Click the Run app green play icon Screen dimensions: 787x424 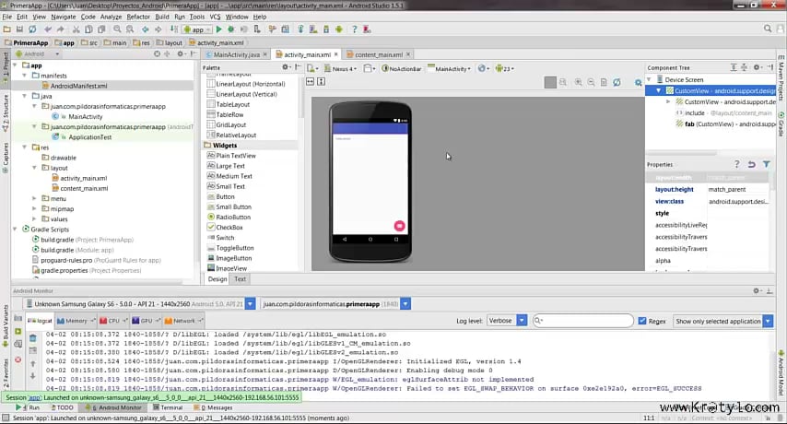pos(218,29)
